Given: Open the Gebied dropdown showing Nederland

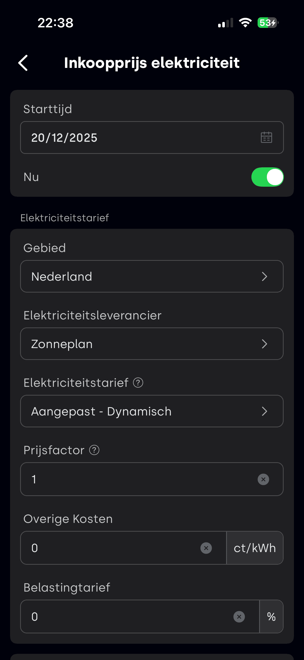Looking at the screenshot, I should [152, 276].
